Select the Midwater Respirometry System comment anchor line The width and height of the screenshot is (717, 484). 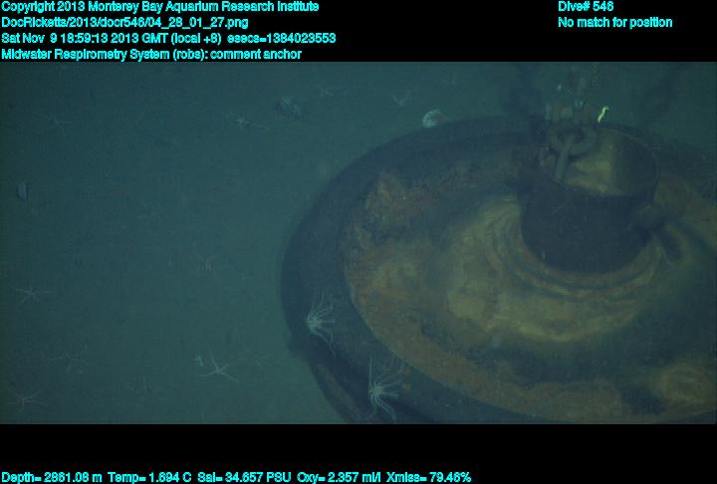click(151, 55)
